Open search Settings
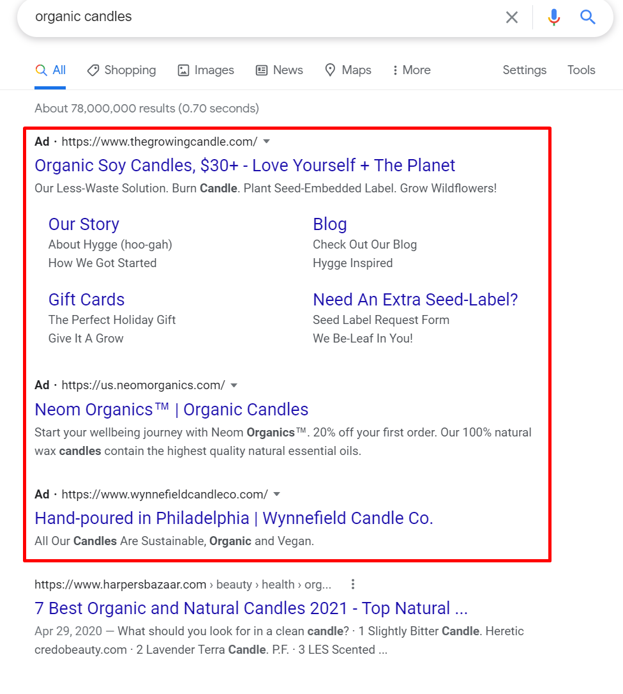Viewport: 623px width, 694px height. pyautogui.click(x=525, y=70)
